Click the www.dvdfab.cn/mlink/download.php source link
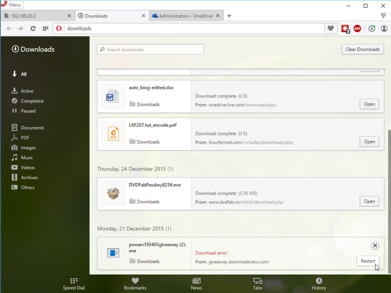The height and width of the screenshot is (293, 391). click(x=246, y=202)
